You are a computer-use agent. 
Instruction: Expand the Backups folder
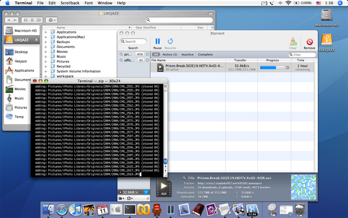(46, 42)
